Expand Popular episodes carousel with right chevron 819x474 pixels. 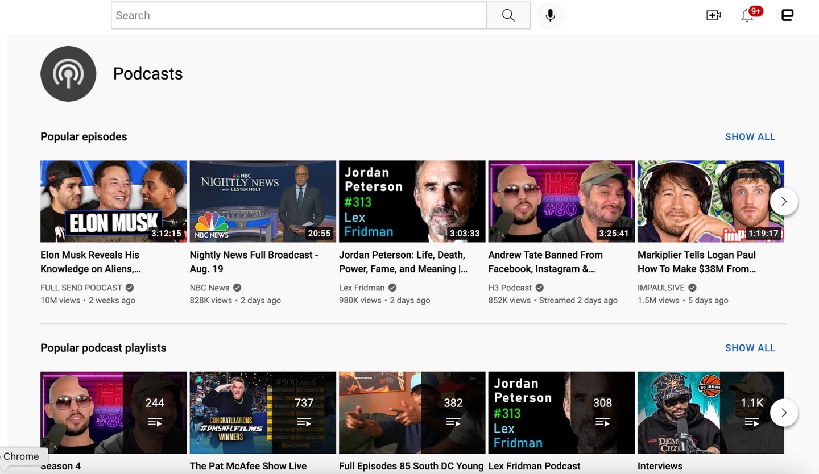click(784, 201)
